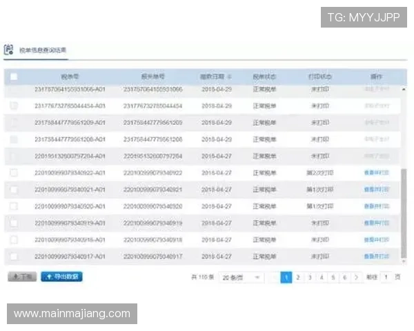Select declaration number 231758447779561209 cell
This screenshot has width=414, height=331.
[x=153, y=123]
